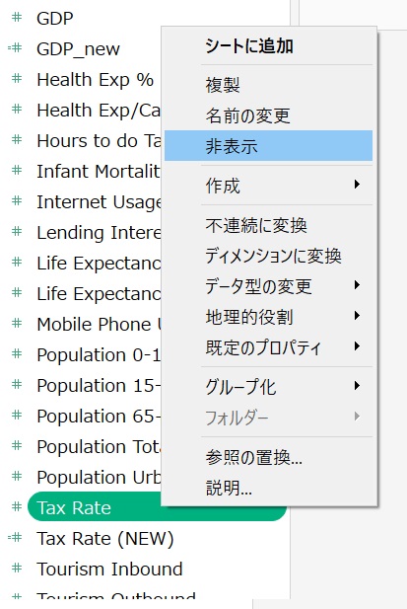Click the number icon beside Tax Rate
Screen dimensions: 407x609
click(x=17, y=507)
